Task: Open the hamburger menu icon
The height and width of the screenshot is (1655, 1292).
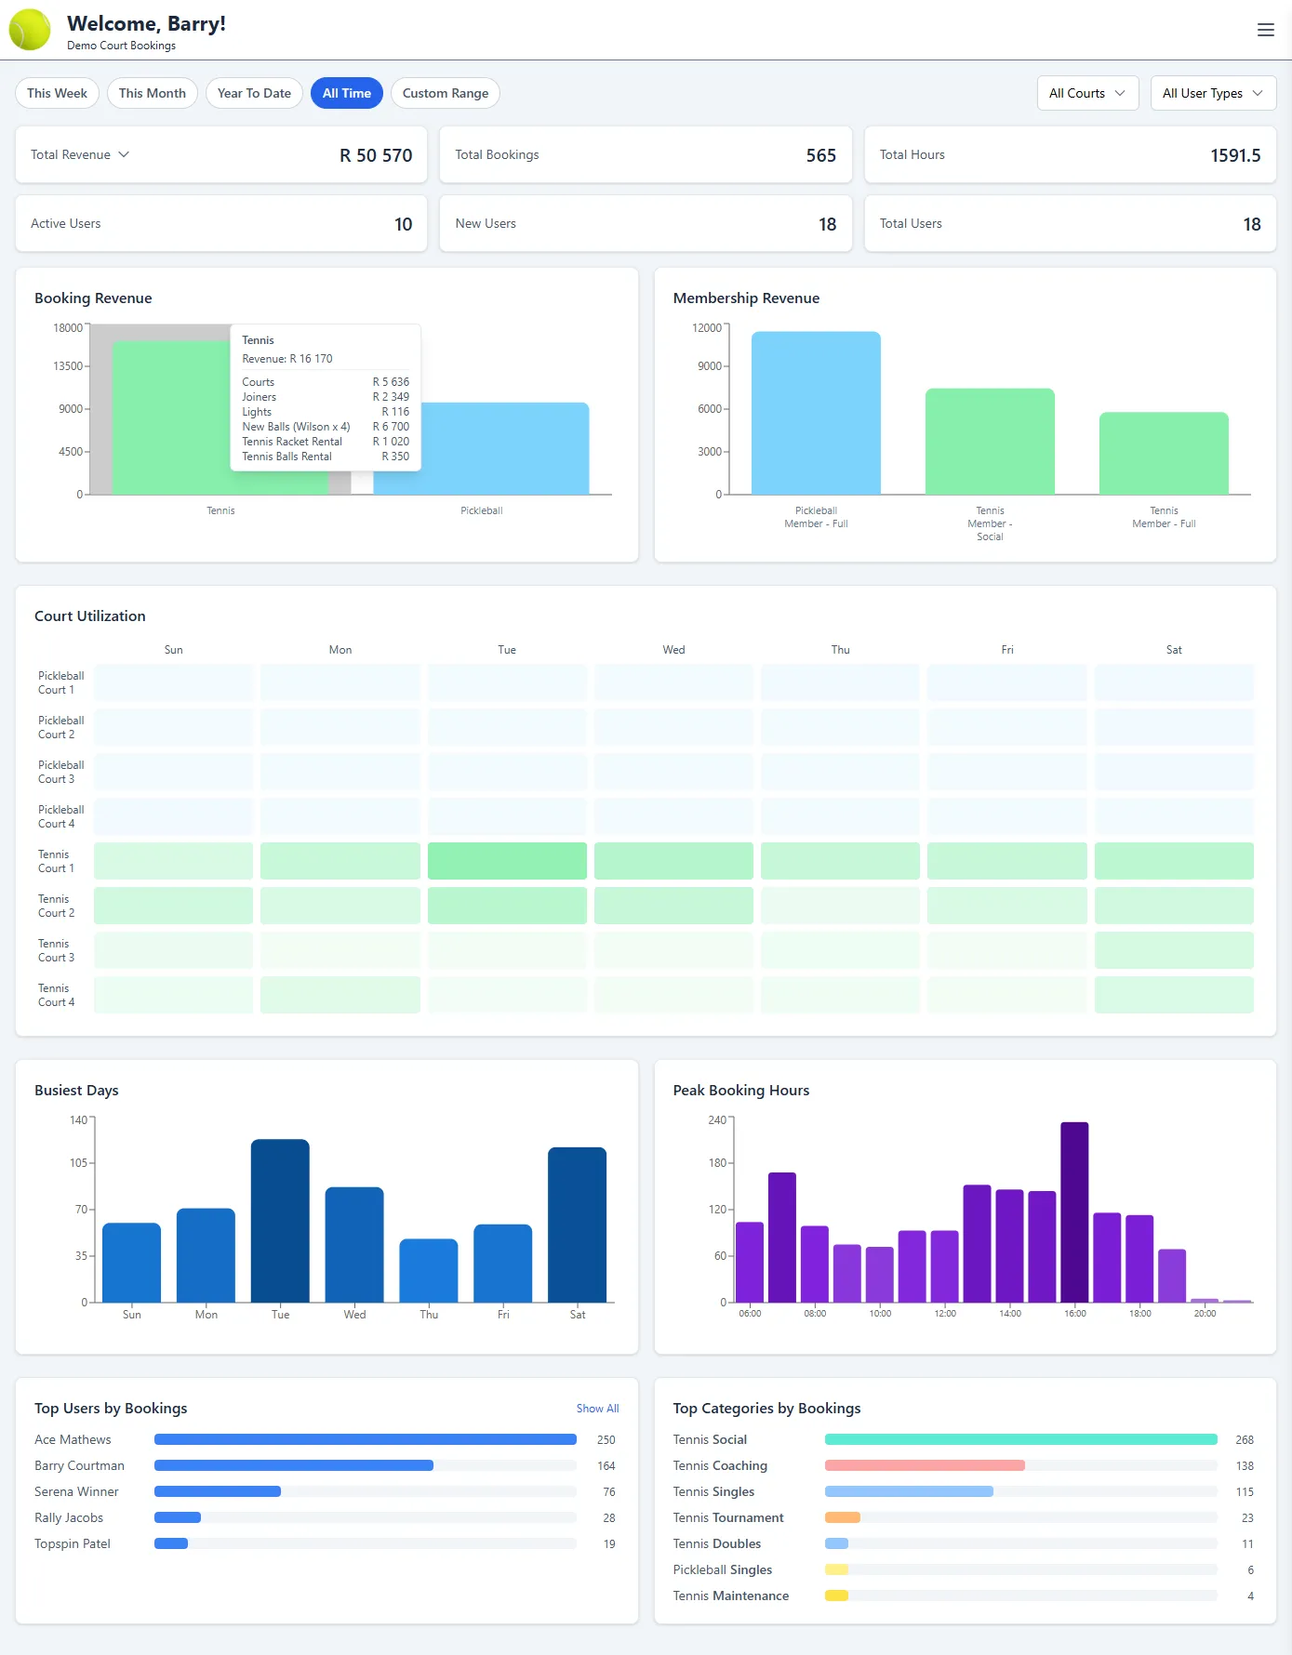Action: [x=1265, y=30]
